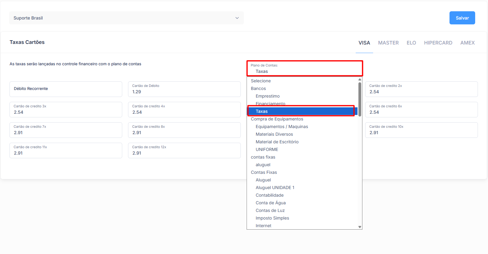Select Financiamento option
The width and height of the screenshot is (488, 254).
click(302, 104)
